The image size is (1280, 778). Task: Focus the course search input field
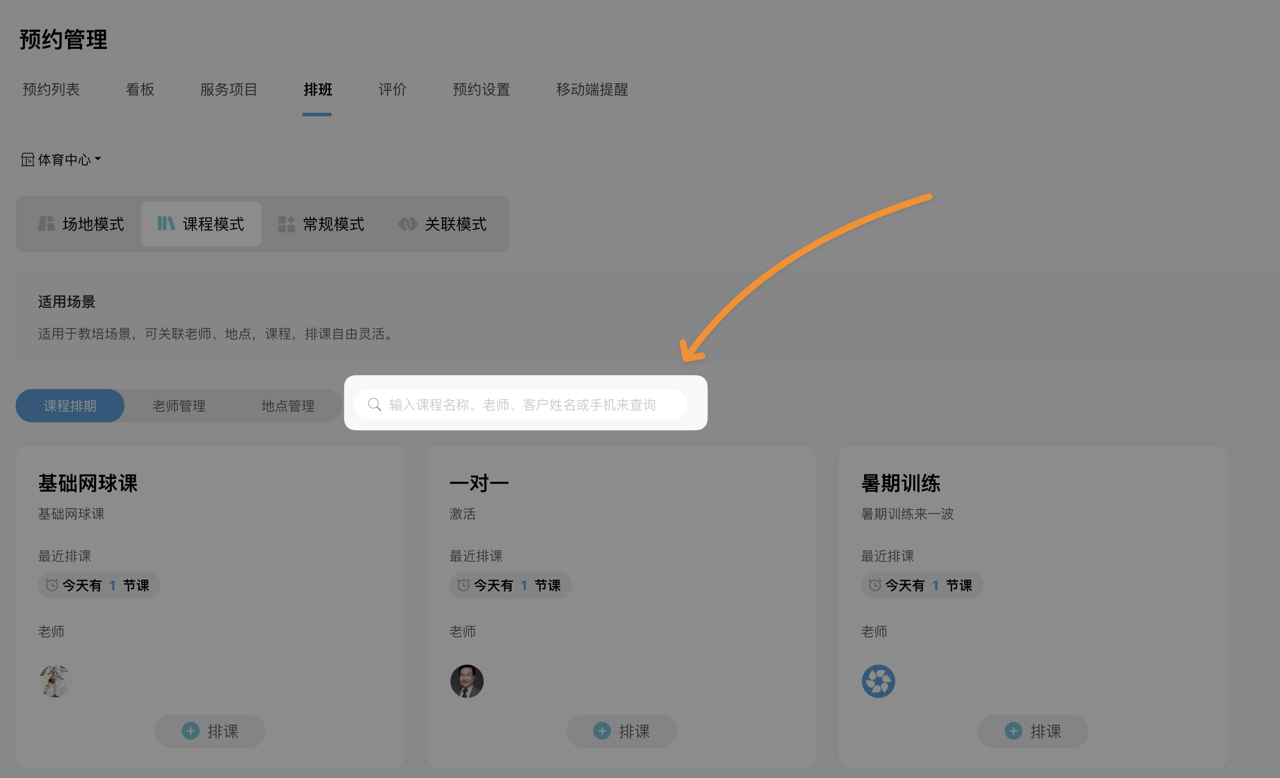(520, 405)
